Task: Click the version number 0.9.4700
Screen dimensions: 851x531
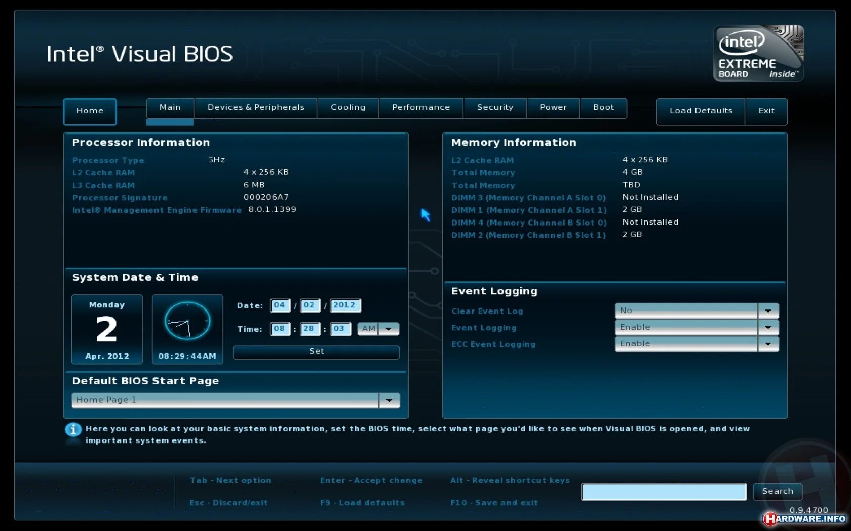Action: coord(808,510)
